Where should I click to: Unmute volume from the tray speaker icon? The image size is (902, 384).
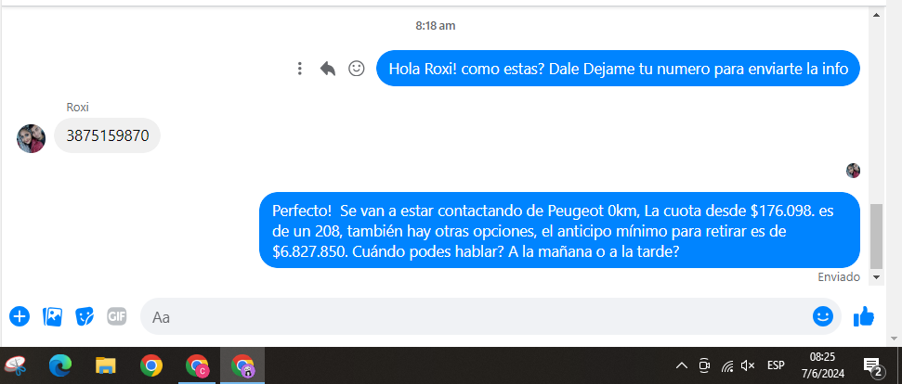(748, 365)
